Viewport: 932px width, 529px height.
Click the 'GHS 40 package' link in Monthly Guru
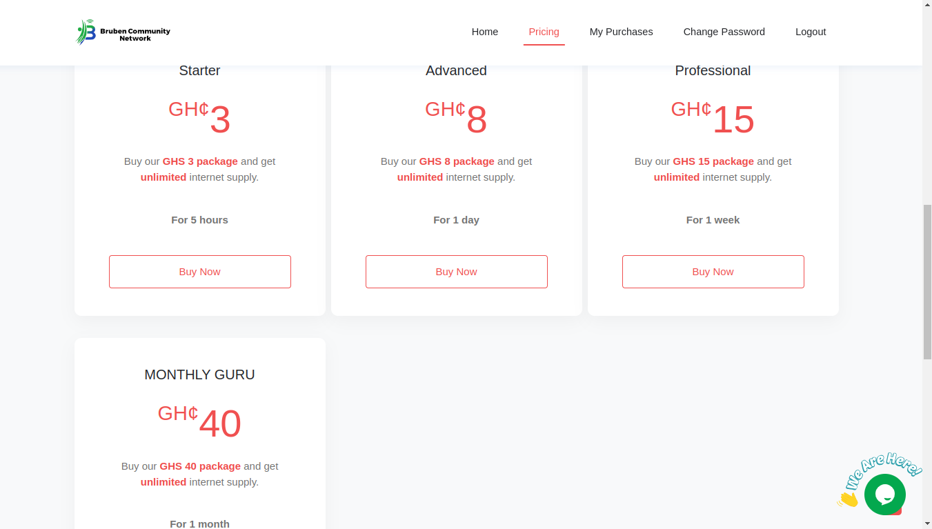pos(200,466)
